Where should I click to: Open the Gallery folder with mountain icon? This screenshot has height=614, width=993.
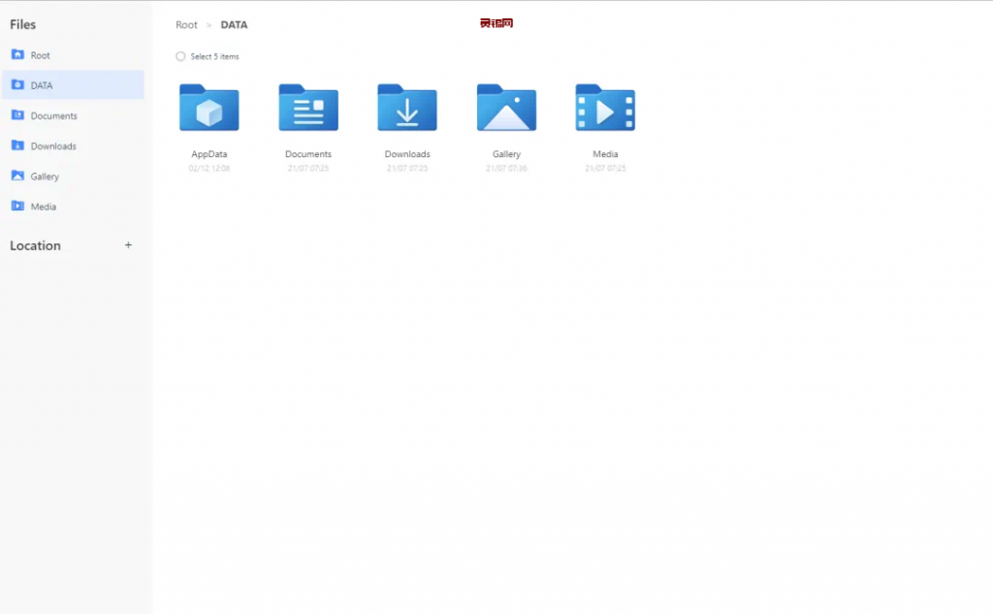pos(506,108)
